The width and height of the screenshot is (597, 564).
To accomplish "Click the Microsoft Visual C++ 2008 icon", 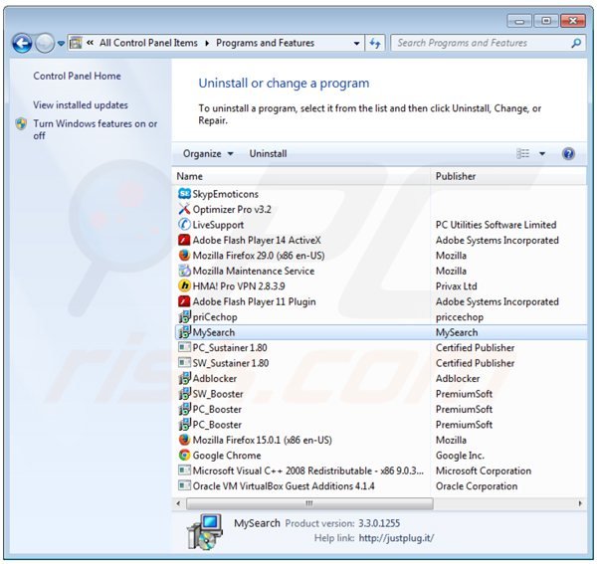I will coord(184,470).
